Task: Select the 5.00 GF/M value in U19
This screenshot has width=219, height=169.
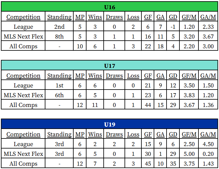Action: (x=189, y=154)
